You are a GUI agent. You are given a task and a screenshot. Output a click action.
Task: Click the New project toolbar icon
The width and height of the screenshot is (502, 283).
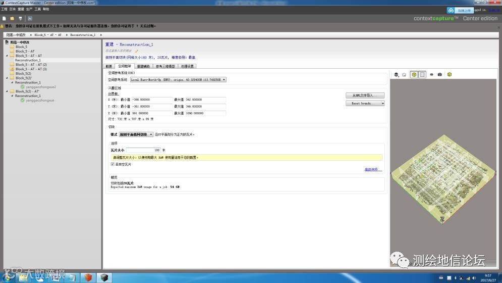pyautogui.click(x=4, y=19)
